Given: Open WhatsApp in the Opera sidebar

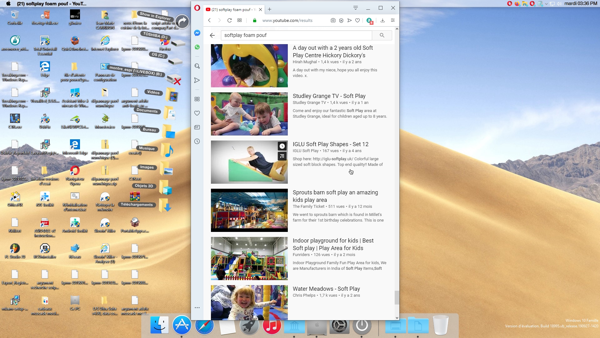Looking at the screenshot, I should [x=197, y=47].
